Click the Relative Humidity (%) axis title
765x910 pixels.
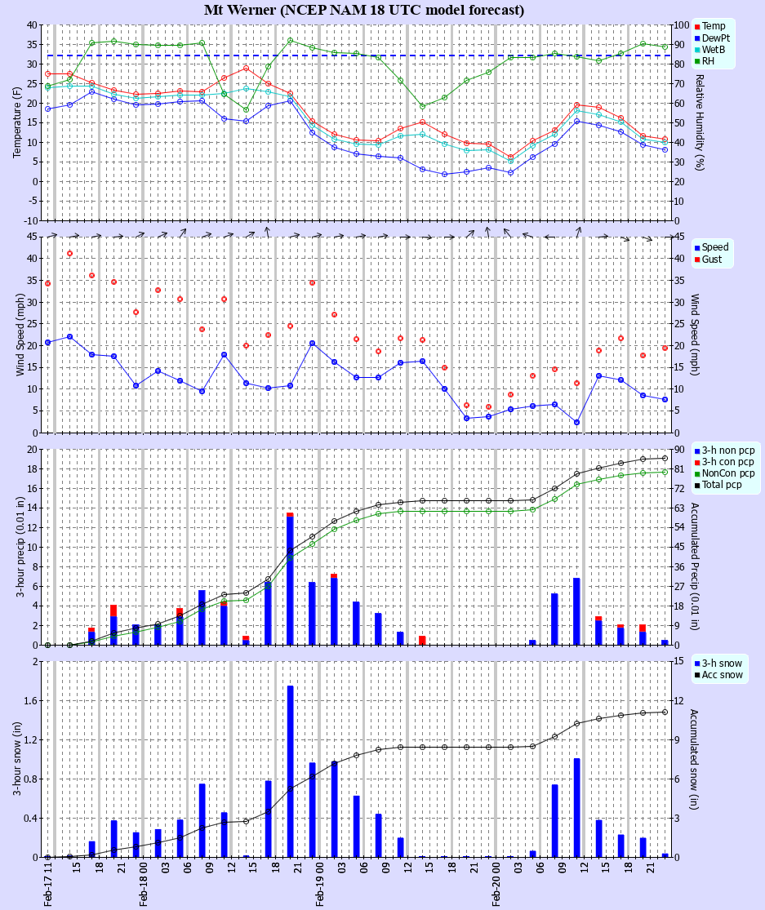tap(699, 122)
